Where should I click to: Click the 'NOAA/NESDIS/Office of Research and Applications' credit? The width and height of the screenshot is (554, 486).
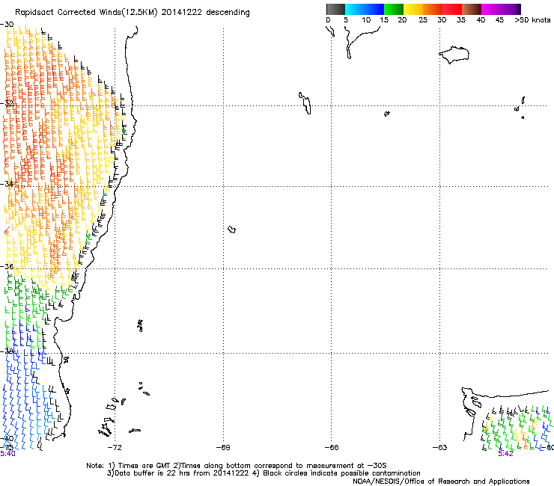pos(441,482)
